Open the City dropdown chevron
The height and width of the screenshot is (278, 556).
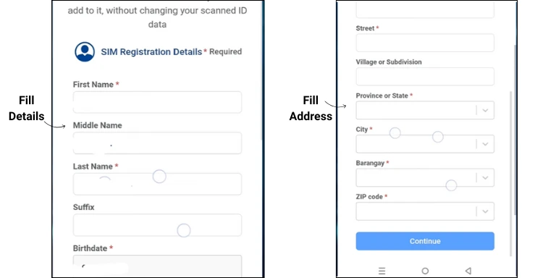point(485,144)
